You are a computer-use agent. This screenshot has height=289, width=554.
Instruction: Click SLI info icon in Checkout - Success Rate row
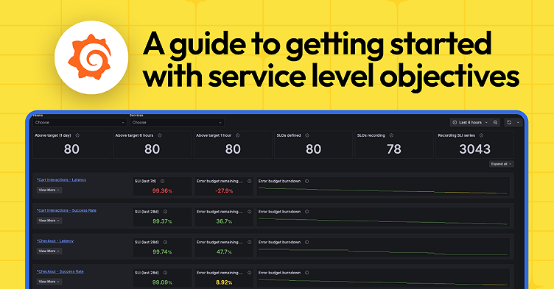click(165, 273)
